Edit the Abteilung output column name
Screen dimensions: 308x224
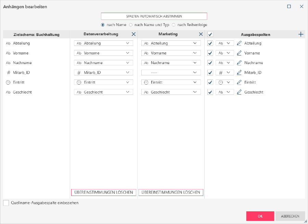[x=239, y=43]
